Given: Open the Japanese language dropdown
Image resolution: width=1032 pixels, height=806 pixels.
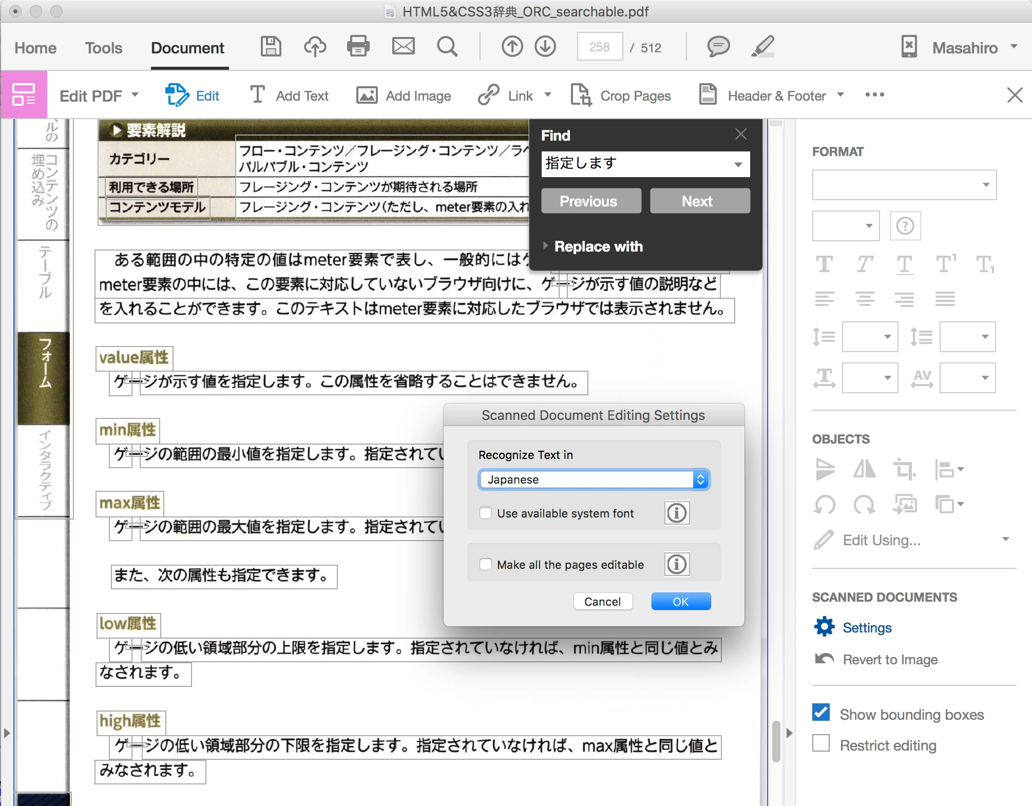Looking at the screenshot, I should (594, 479).
